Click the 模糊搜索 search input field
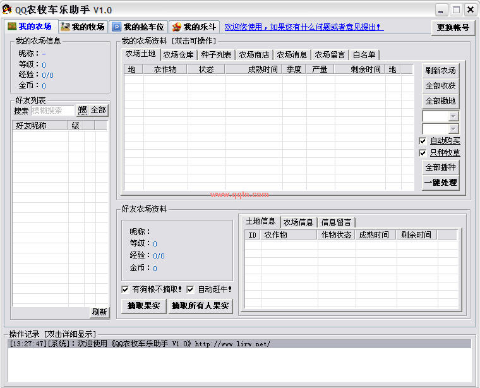The image size is (480, 388). [52, 110]
